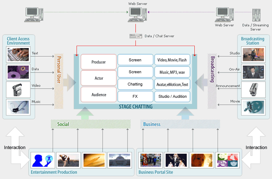The width and height of the screenshot is (272, 179).
Task: Click the top center Web Server label
Action: click(138, 4)
